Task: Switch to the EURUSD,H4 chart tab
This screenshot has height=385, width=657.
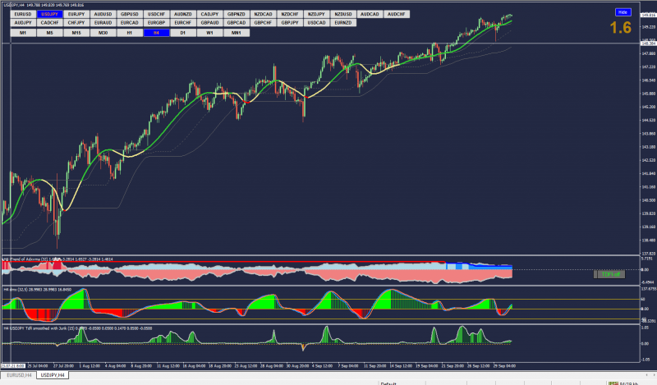Action: [x=19, y=375]
